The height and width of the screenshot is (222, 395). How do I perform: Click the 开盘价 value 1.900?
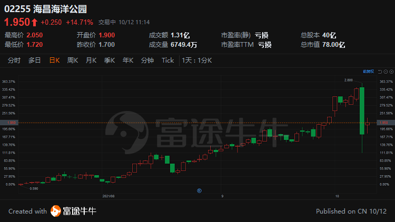106,35
